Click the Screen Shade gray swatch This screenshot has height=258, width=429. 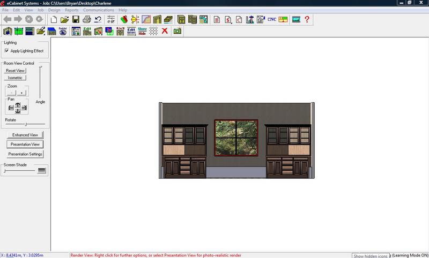[x=42, y=170]
